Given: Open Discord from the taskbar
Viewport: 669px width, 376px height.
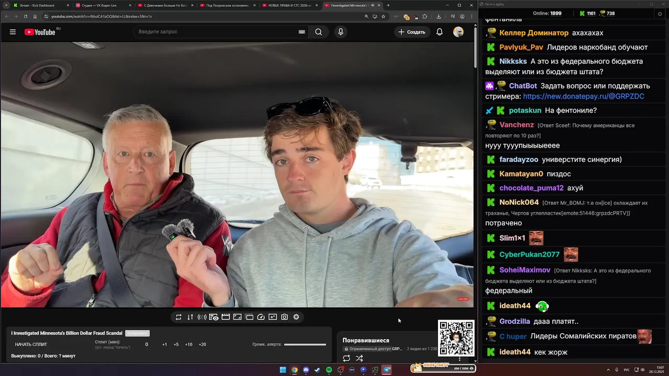Looking at the screenshot, I should [x=306, y=370].
